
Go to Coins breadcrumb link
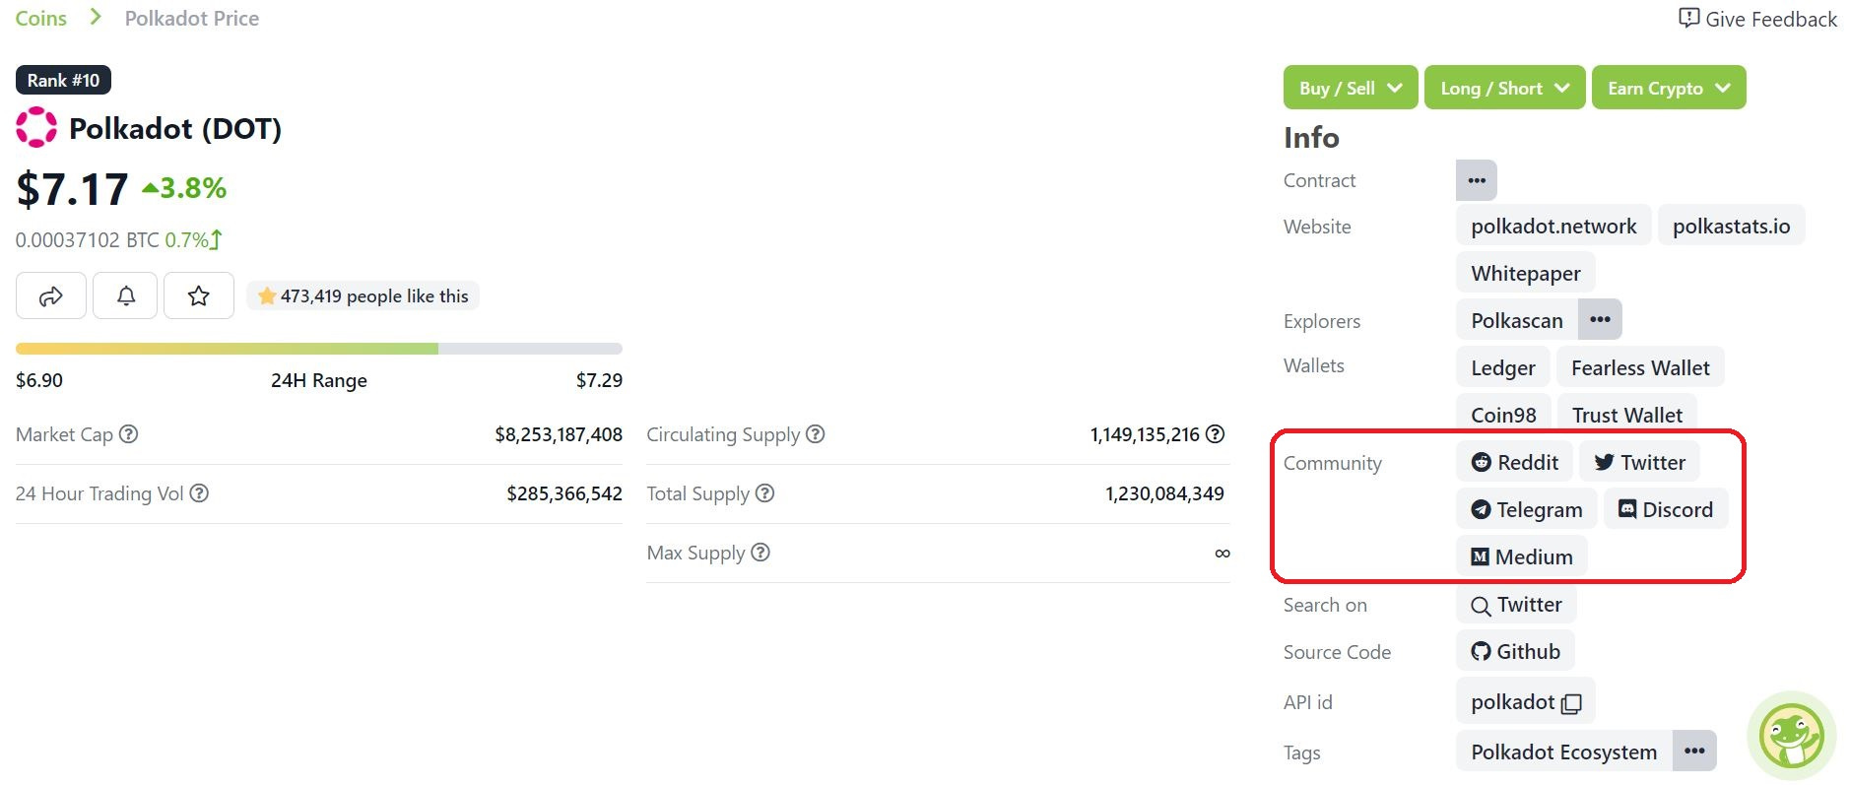point(41,18)
